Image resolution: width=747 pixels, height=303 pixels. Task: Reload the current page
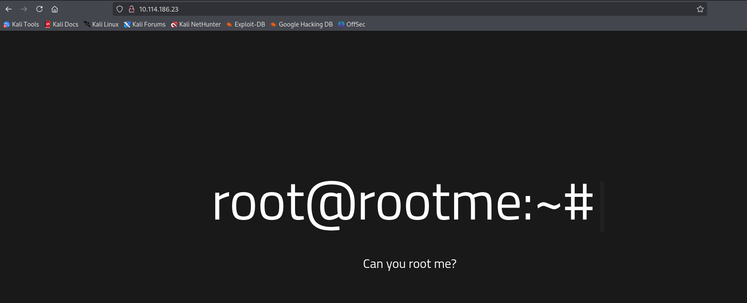(39, 9)
